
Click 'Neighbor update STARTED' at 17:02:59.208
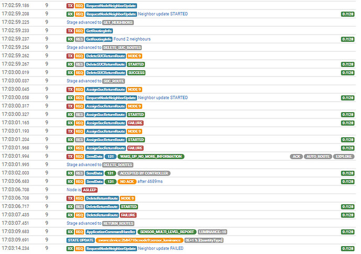[x=163, y=14]
